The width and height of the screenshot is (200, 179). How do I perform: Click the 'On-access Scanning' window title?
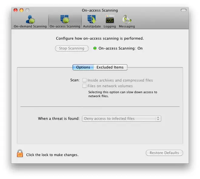pyautogui.click(x=100, y=10)
